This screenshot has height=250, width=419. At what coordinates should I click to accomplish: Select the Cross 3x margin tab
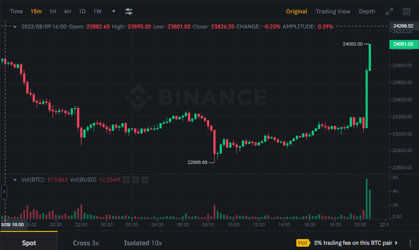point(86,243)
